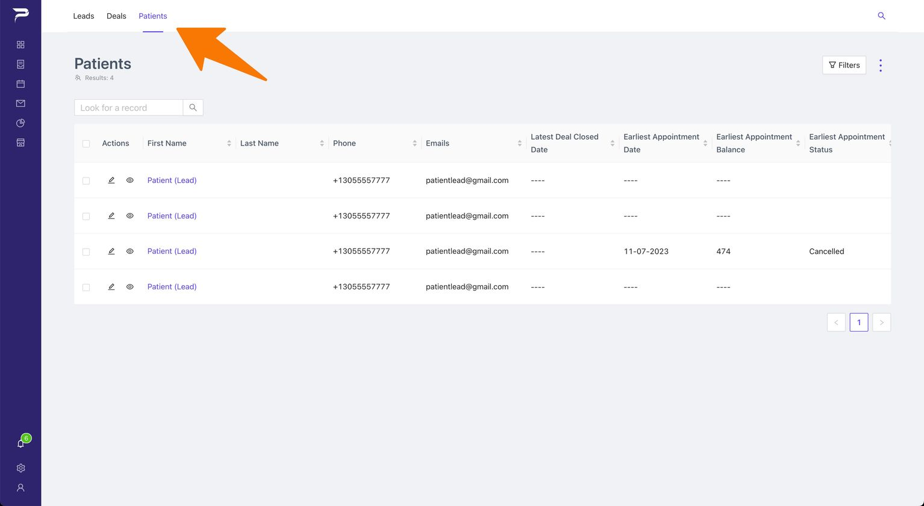924x506 pixels.
Task: View the first patient record via eye icon
Action: pyautogui.click(x=130, y=180)
